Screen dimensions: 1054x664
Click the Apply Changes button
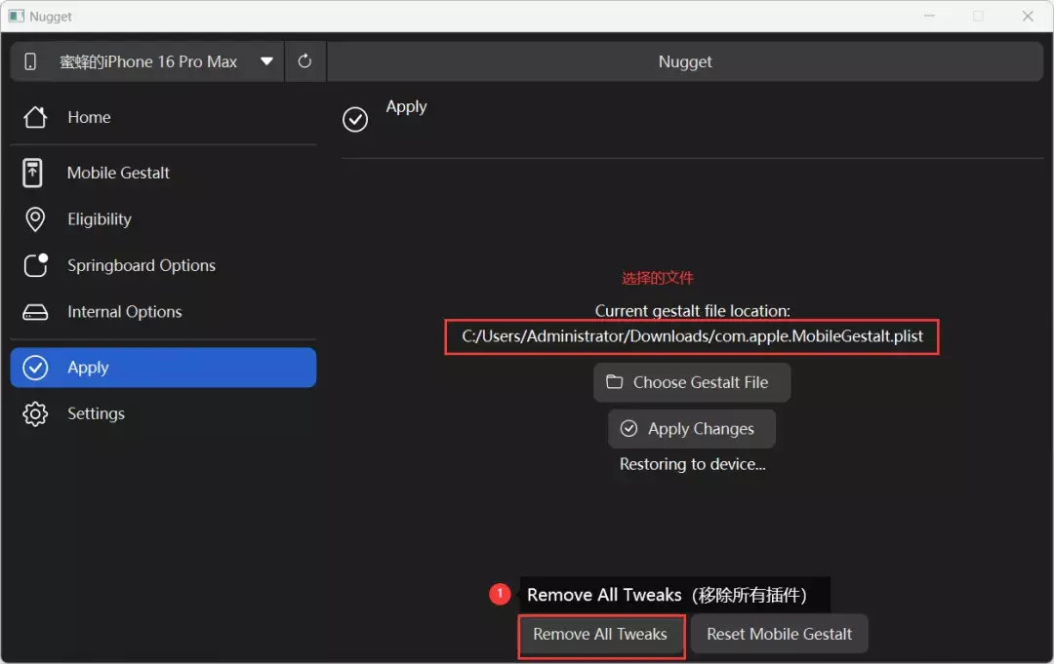click(x=692, y=428)
